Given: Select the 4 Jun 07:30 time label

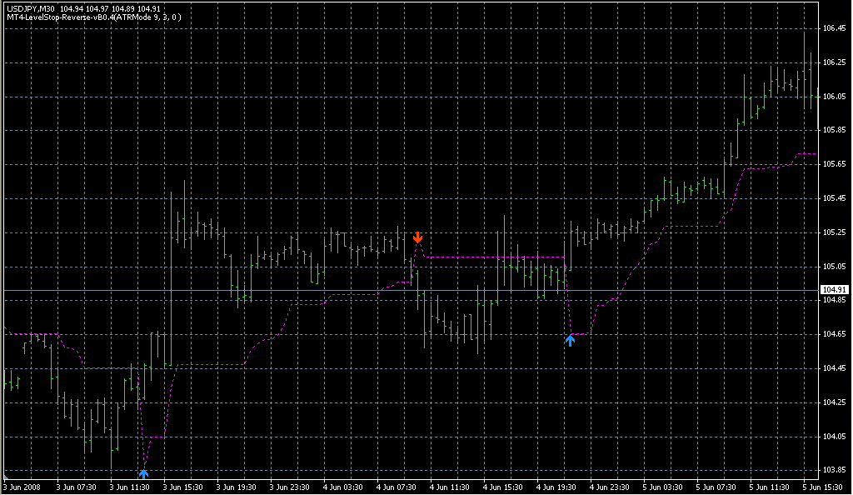Looking at the screenshot, I should coord(397,487).
